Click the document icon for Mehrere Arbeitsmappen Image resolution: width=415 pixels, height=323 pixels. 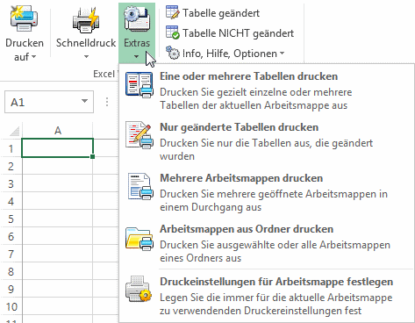(x=140, y=187)
